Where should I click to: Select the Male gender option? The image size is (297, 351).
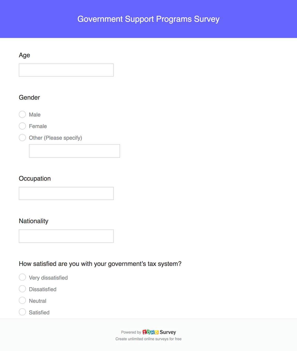click(x=22, y=114)
